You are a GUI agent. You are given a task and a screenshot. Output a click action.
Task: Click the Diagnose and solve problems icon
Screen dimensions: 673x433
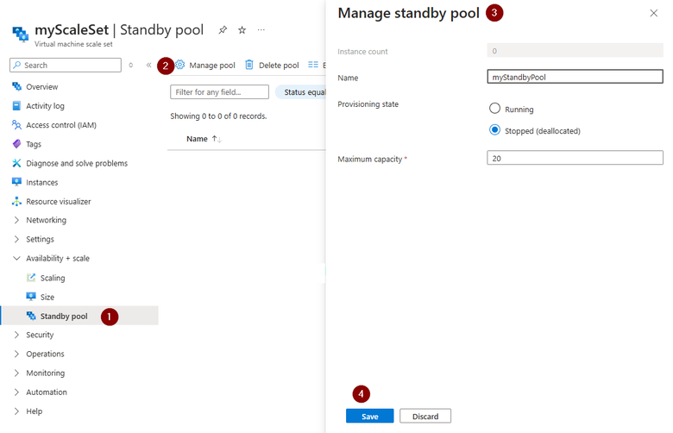point(16,163)
